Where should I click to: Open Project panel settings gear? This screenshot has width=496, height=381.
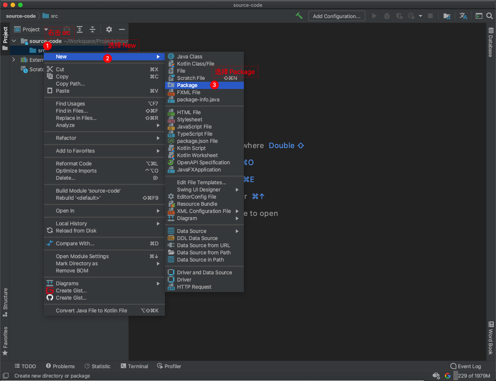109,29
